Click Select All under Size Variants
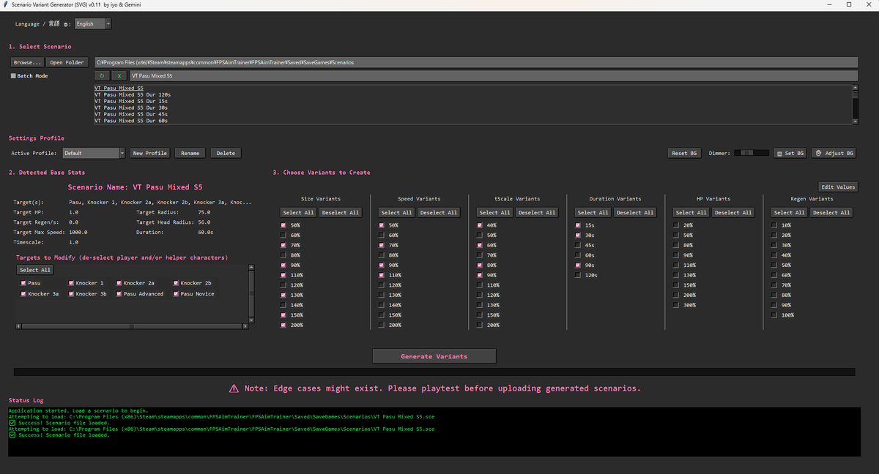This screenshot has height=474, width=879. [298, 212]
